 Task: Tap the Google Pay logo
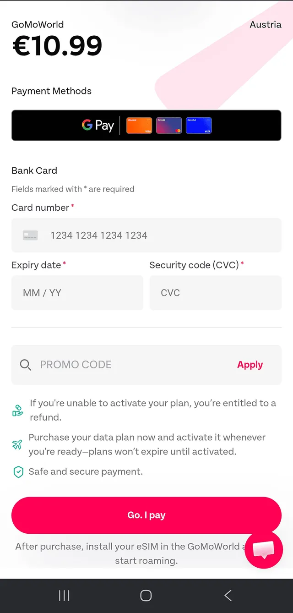(x=98, y=125)
